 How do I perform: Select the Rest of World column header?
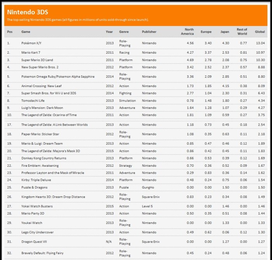(x=242, y=31)
